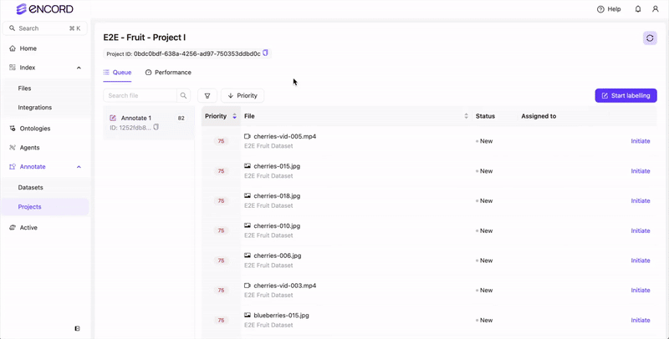The image size is (669, 339).
Task: Collapse the Annotate section chevron
Action: tap(79, 167)
